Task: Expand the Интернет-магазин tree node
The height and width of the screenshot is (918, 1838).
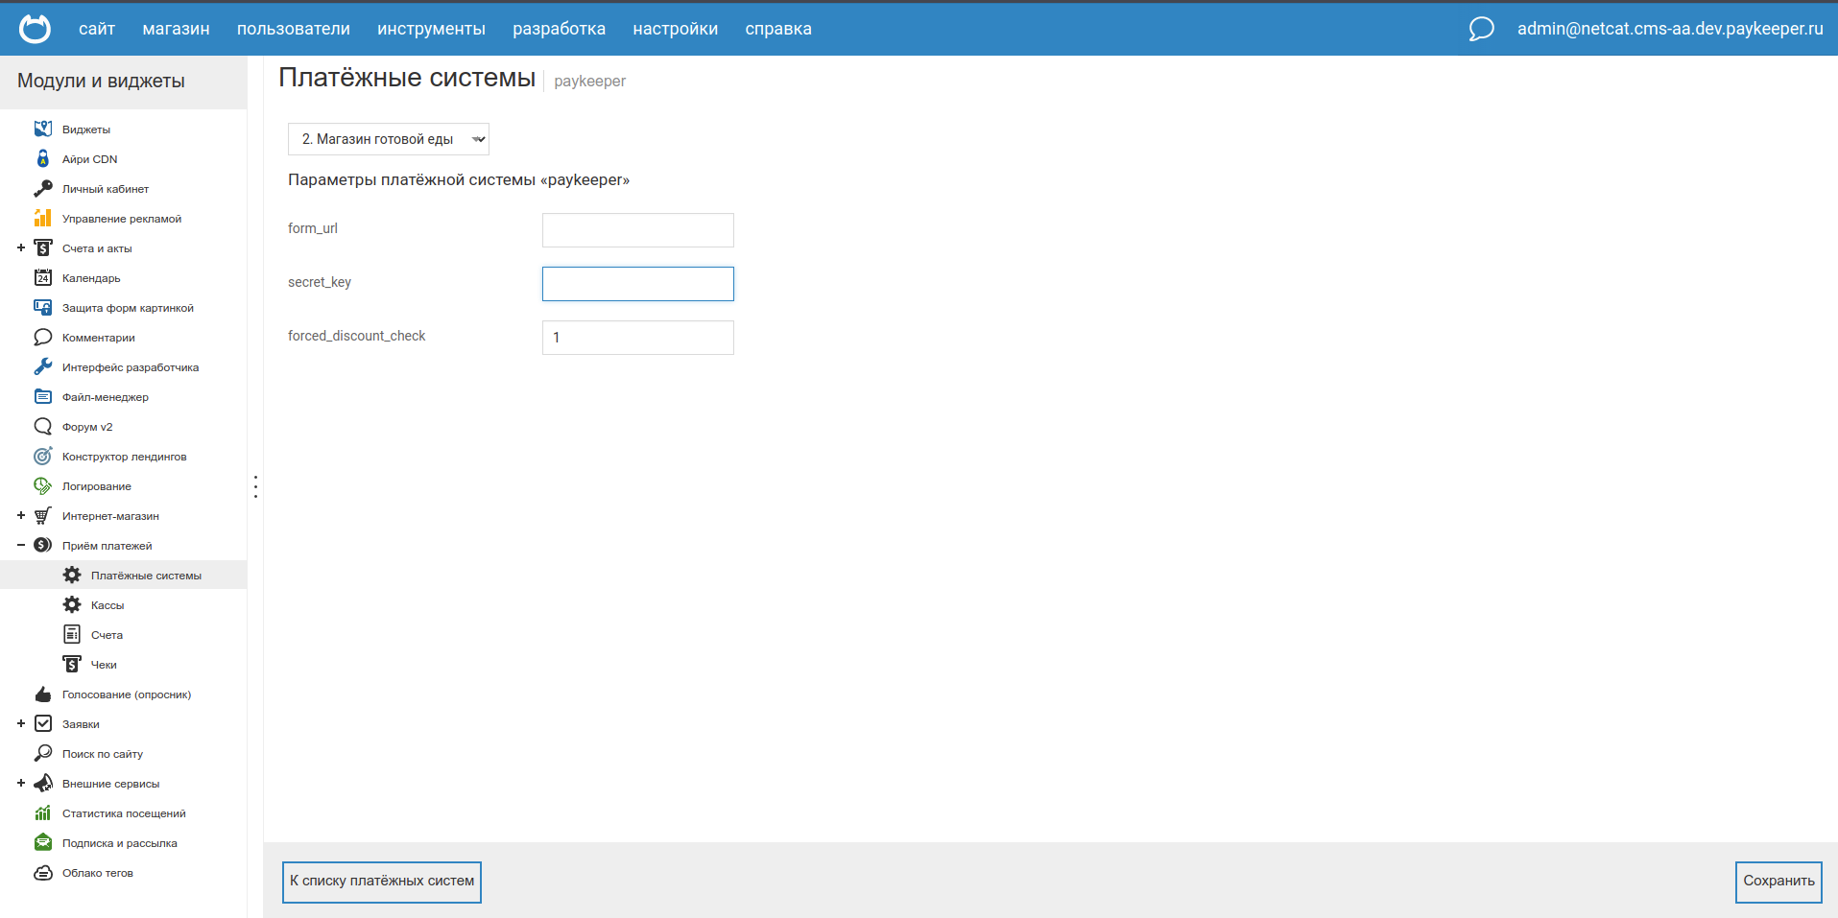Action: click(21, 515)
